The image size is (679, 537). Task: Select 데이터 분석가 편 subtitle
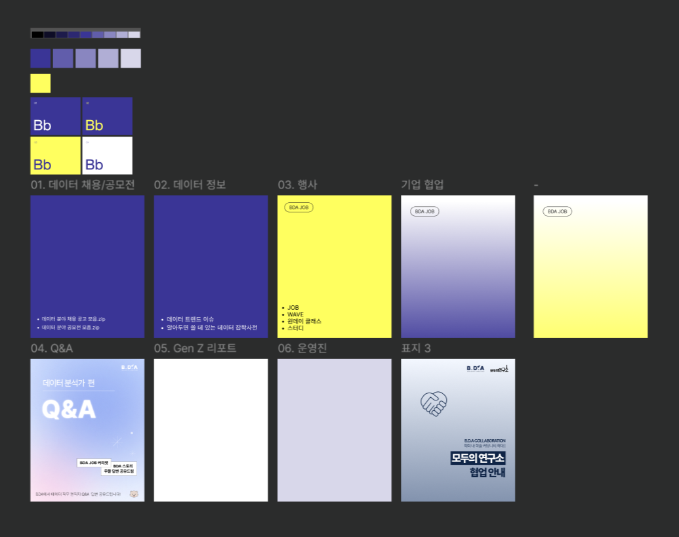69,383
